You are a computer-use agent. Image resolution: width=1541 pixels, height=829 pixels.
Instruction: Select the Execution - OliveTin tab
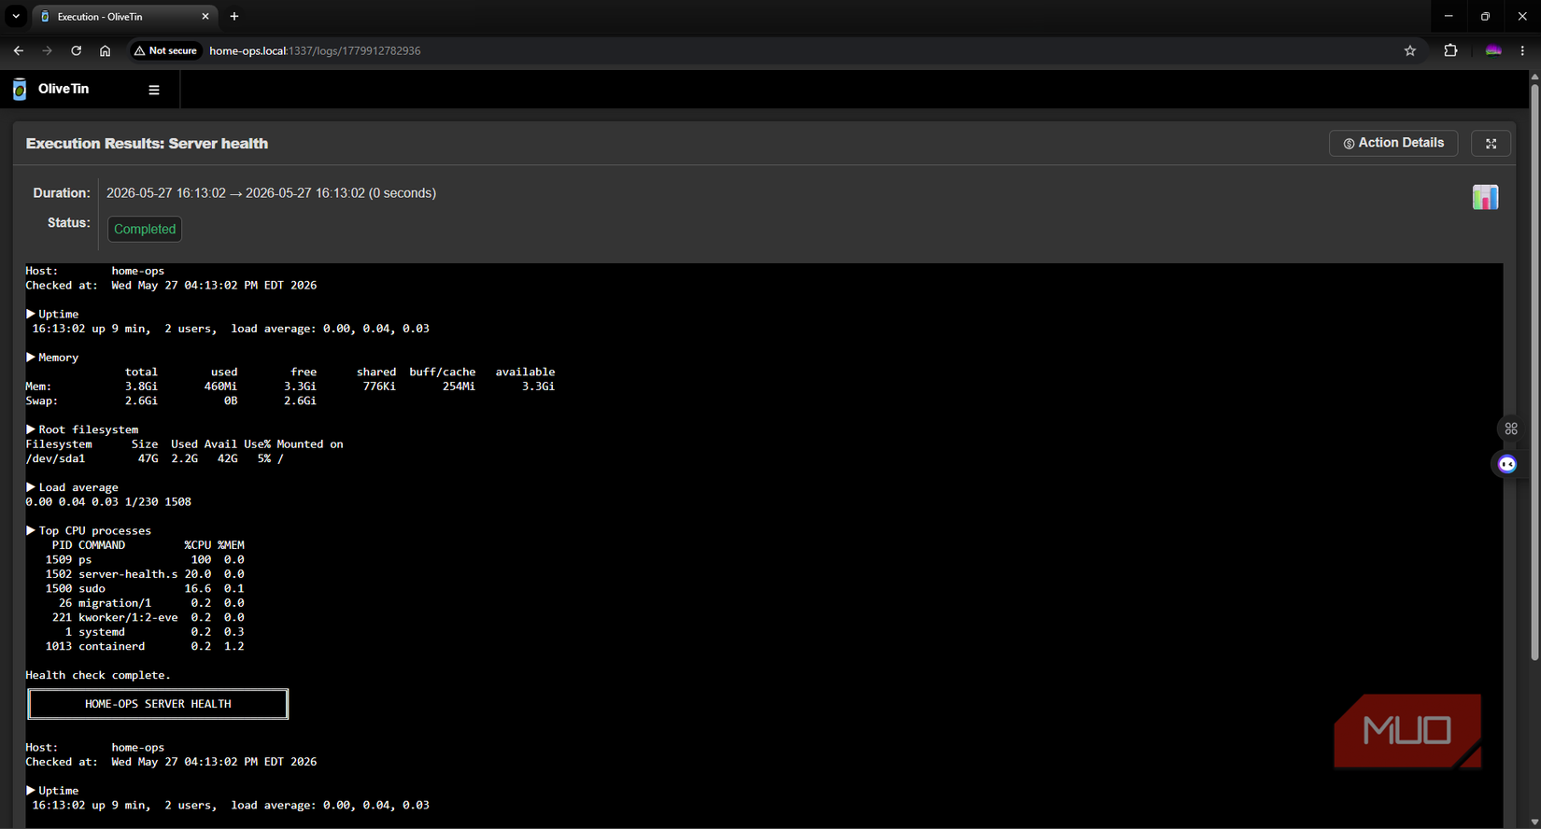(125, 17)
